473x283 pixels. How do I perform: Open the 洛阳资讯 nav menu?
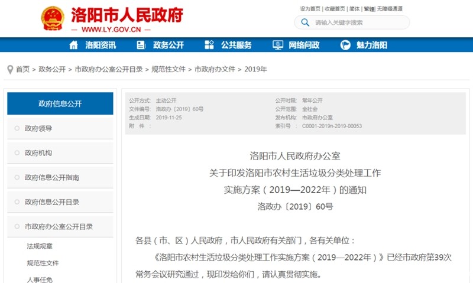(x=101, y=45)
